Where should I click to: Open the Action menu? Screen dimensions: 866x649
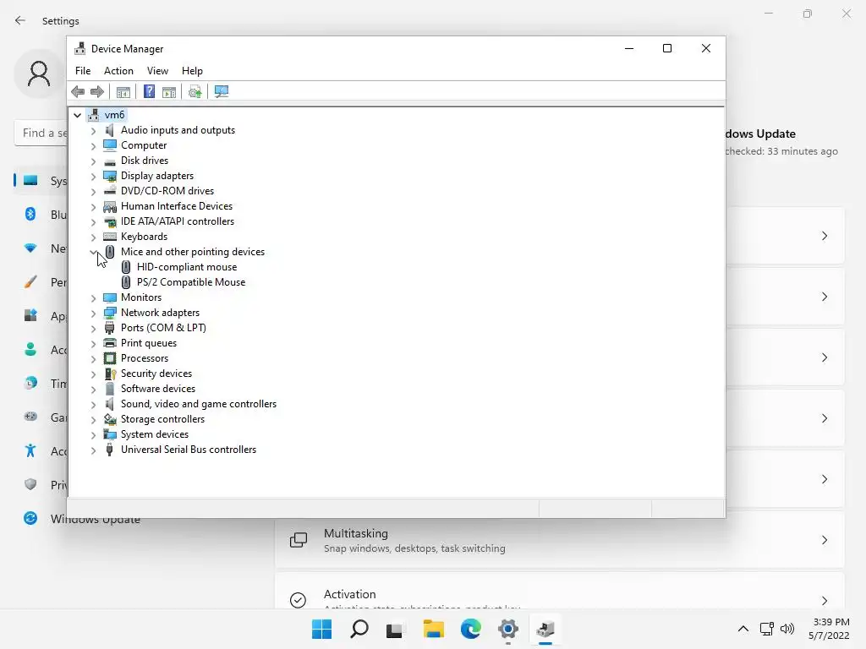[118, 71]
